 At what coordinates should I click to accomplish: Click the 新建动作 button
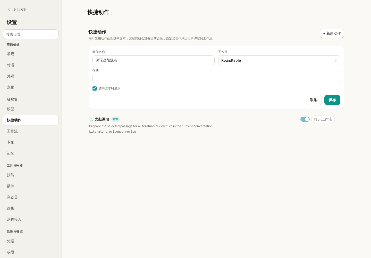click(x=332, y=34)
